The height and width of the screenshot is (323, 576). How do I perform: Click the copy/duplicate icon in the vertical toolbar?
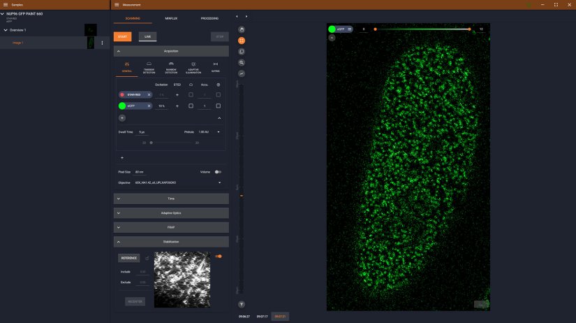coord(242,52)
